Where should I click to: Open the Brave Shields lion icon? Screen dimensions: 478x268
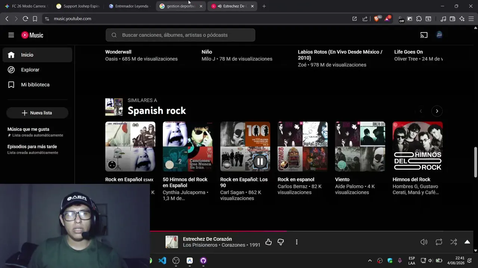pos(377,19)
